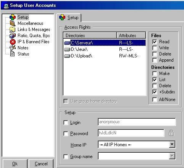Image resolution: width=184 pixels, height=168 pixels.
Task: Open IP & Banned Files red icon
Action: (x=13, y=42)
